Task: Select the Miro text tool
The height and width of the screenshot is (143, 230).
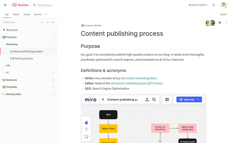Action: point(86,130)
